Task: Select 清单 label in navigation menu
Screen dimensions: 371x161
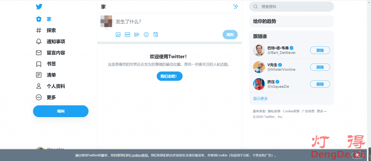Action: tap(51, 75)
